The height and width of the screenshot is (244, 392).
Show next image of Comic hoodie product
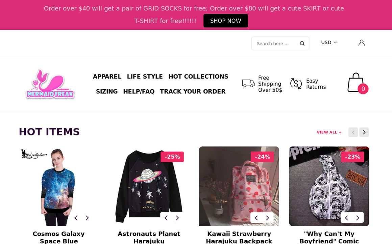[x=358, y=218]
